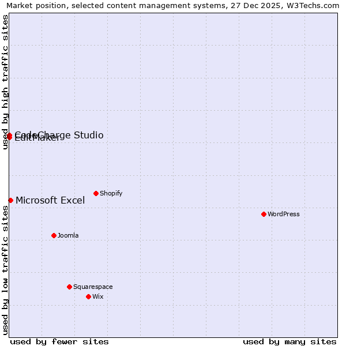Click the red WordPress data point
The image size is (346, 346).
pyautogui.click(x=264, y=214)
